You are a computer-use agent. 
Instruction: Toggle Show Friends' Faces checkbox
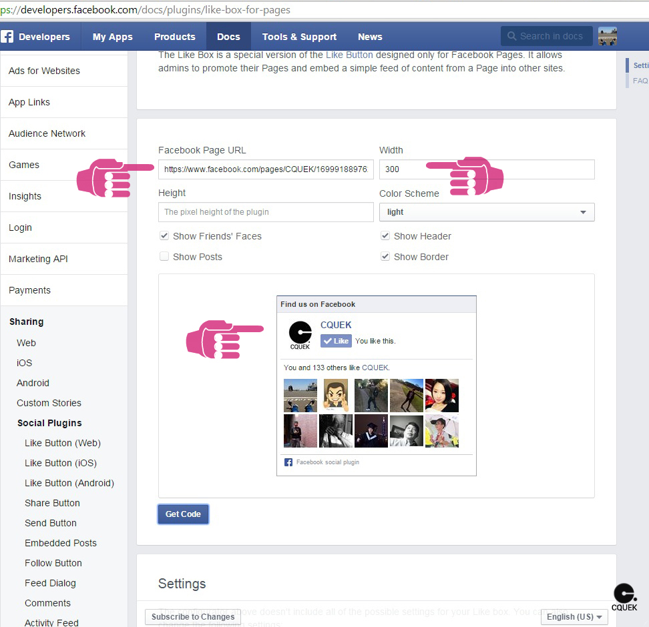click(164, 235)
